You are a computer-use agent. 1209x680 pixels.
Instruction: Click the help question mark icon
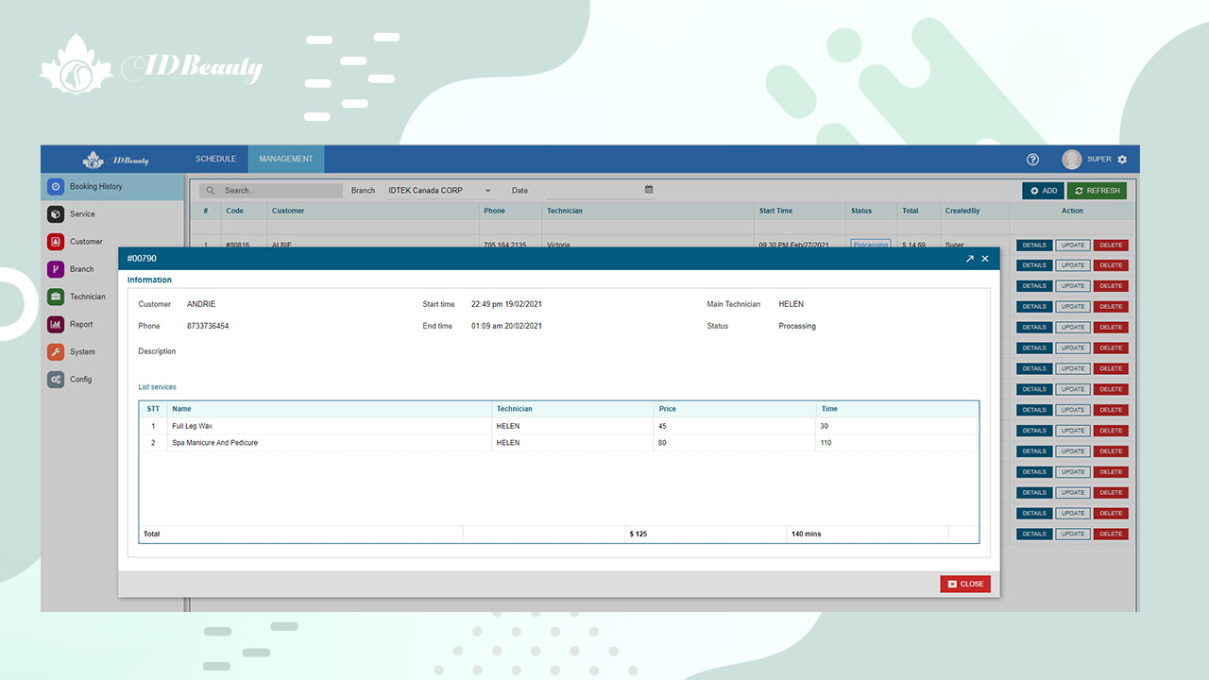coord(1032,160)
